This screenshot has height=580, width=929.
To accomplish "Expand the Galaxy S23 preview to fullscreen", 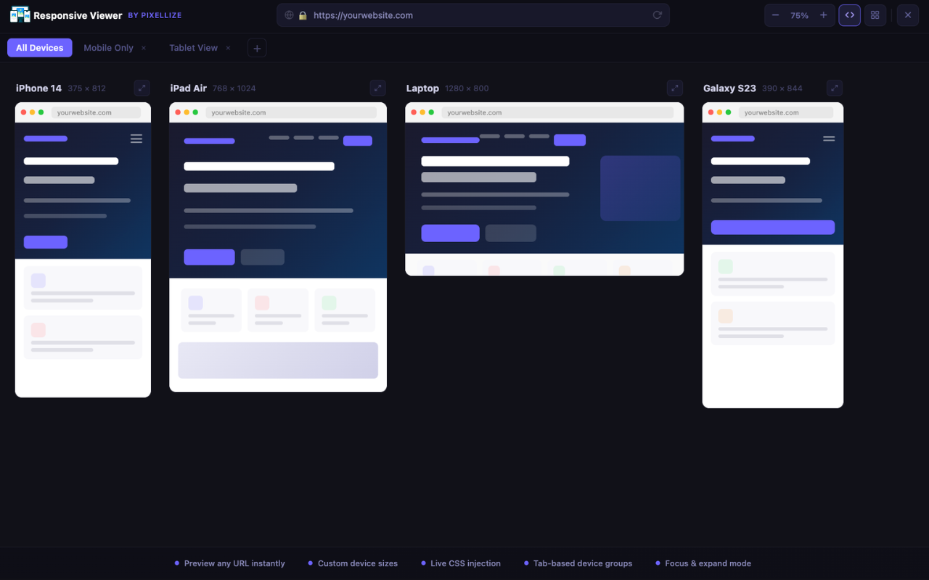I will pyautogui.click(x=834, y=88).
